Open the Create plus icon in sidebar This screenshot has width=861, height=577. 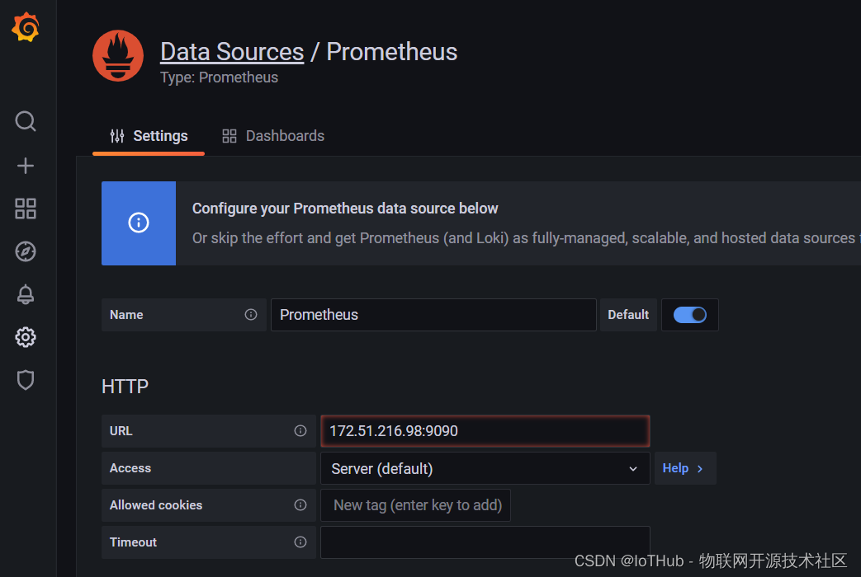[x=26, y=166]
